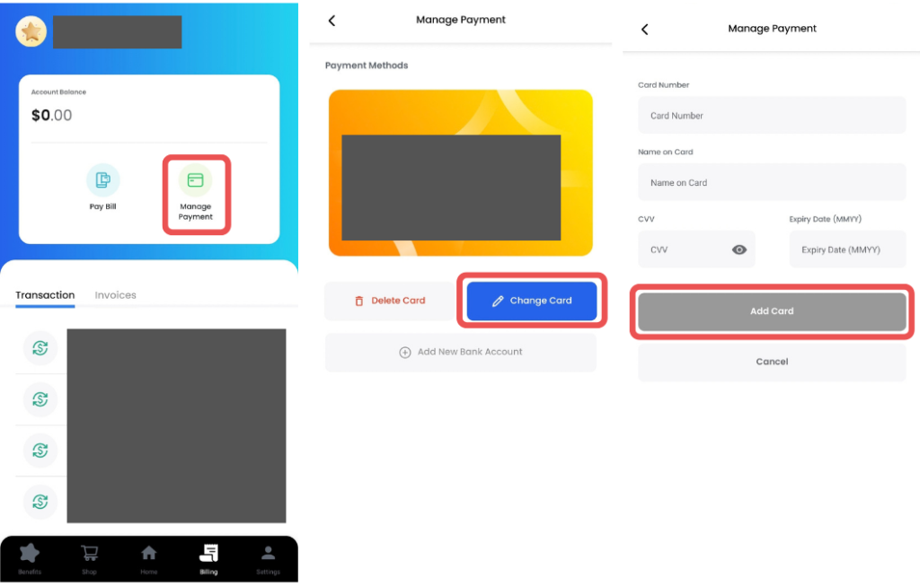Cancel the add card form
Image resolution: width=920 pixels, height=586 pixels.
pyautogui.click(x=772, y=362)
